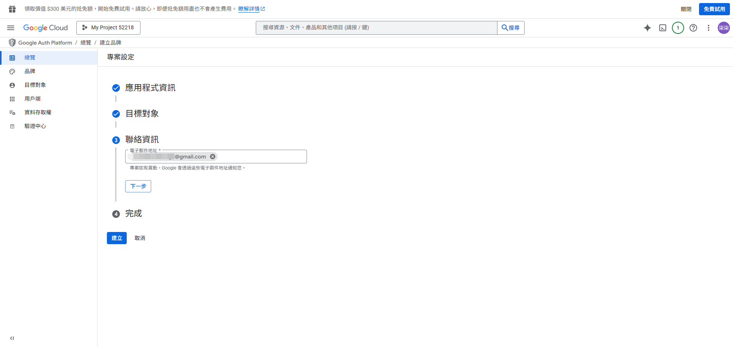Select the 目標對象 (Audience) sidebar item
This screenshot has width=733, height=347.
point(35,85)
